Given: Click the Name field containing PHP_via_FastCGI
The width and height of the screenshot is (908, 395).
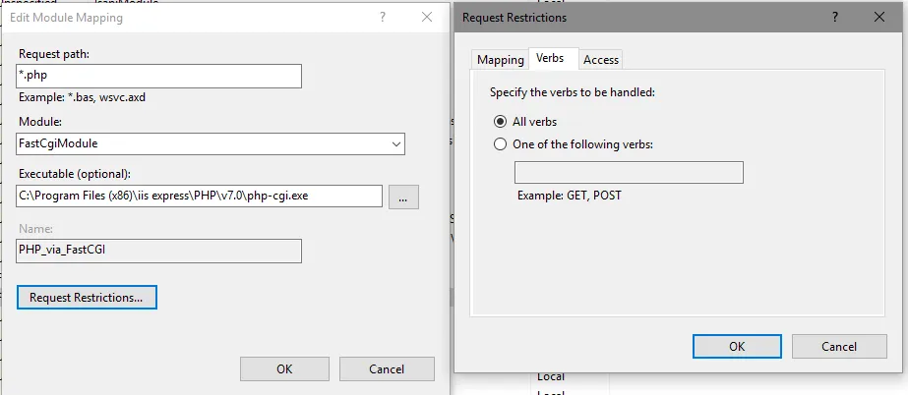Looking at the screenshot, I should [x=158, y=251].
